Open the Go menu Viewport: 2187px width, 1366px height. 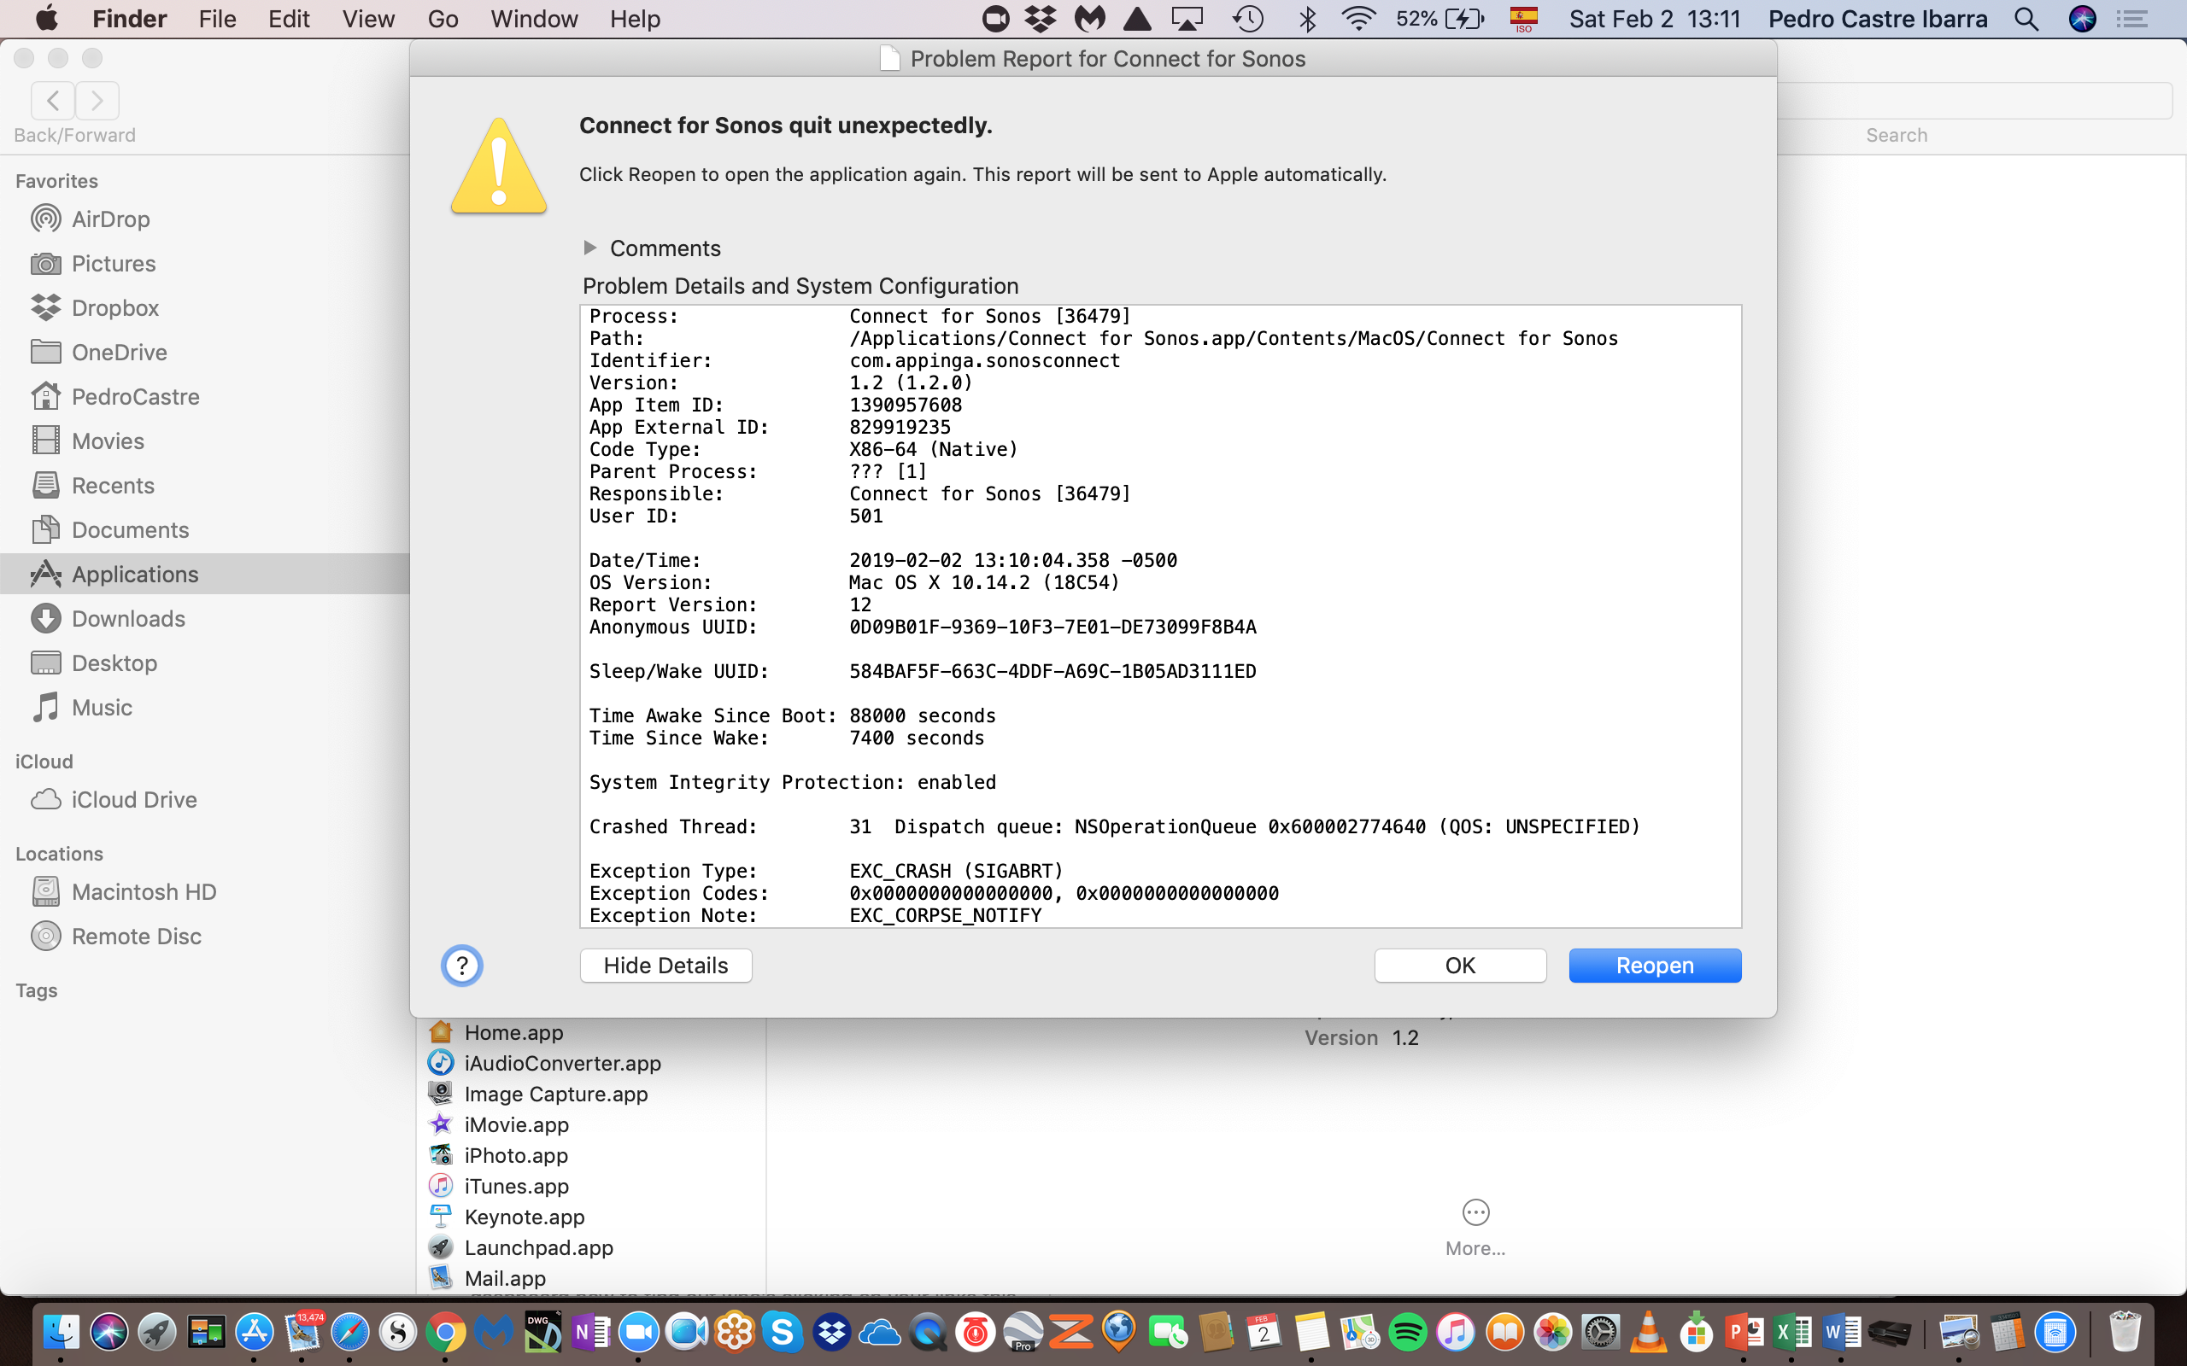click(443, 19)
